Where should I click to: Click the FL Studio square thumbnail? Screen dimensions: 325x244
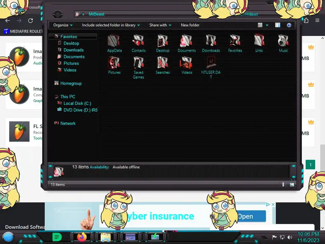pyautogui.click(x=19, y=132)
